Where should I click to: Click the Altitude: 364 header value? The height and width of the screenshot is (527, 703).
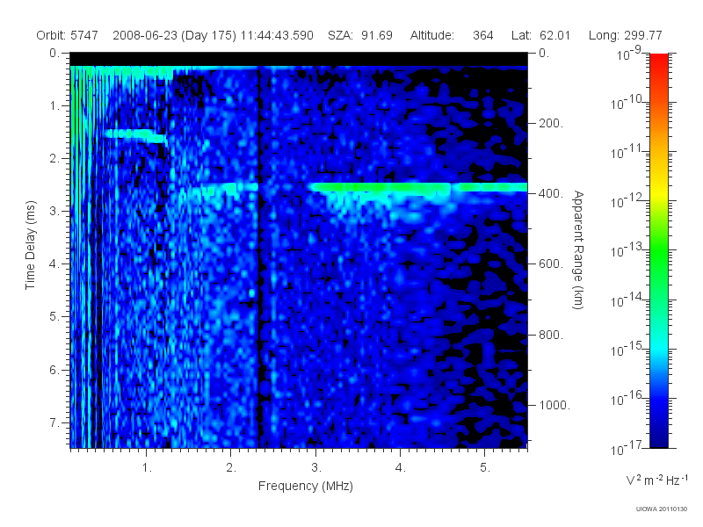(452, 35)
